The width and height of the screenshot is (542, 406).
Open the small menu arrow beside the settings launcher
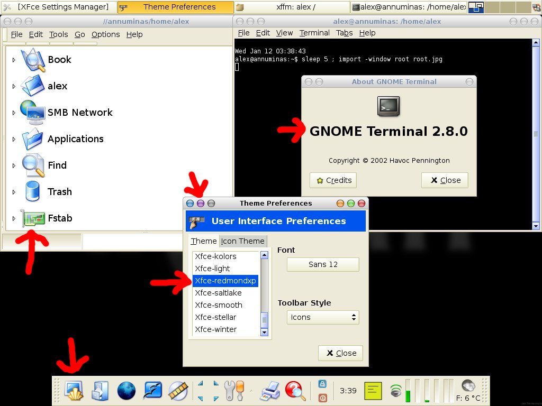pyautogui.click(x=251, y=391)
